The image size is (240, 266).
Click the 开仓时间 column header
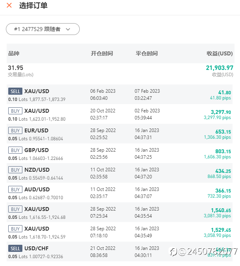102,53
